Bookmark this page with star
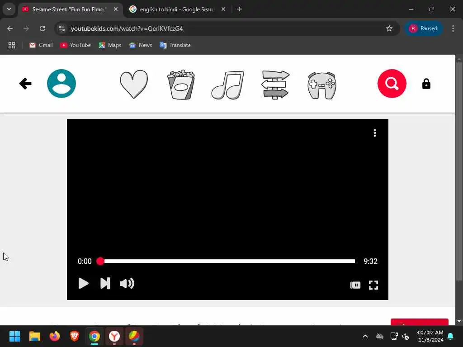This screenshot has height=347, width=463. point(389,28)
